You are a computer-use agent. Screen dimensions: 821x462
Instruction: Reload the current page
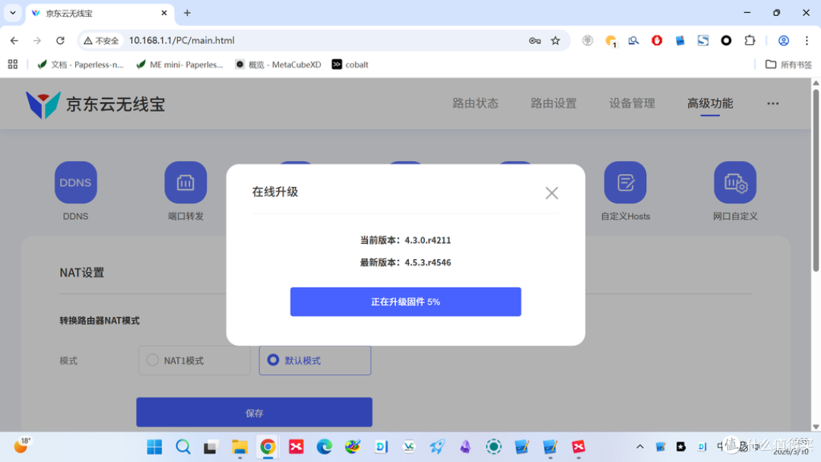coord(60,40)
